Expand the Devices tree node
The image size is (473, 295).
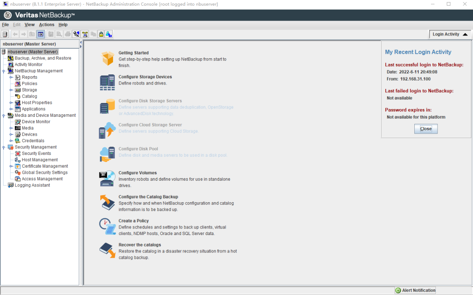[11, 134]
